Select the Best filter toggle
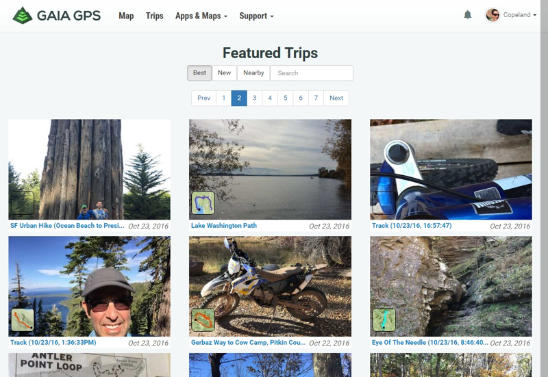This screenshot has height=377, width=548. (x=199, y=73)
